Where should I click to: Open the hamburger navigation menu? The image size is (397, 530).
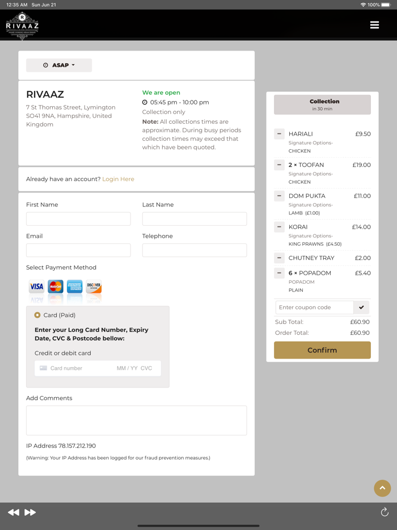[374, 25]
